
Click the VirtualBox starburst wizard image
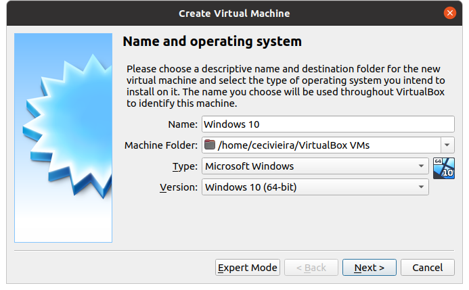(64, 138)
